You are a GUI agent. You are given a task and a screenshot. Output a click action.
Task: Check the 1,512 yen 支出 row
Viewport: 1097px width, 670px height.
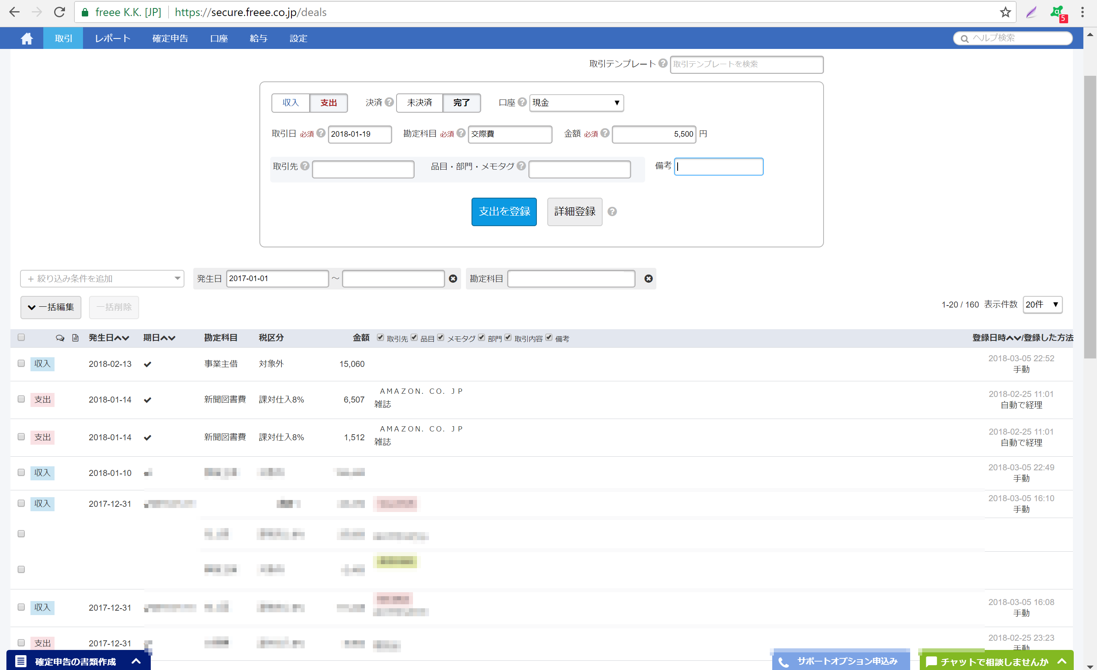[x=21, y=437]
